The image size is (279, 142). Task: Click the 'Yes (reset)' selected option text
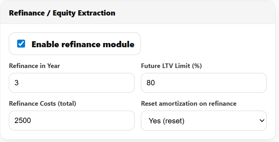pos(166,121)
